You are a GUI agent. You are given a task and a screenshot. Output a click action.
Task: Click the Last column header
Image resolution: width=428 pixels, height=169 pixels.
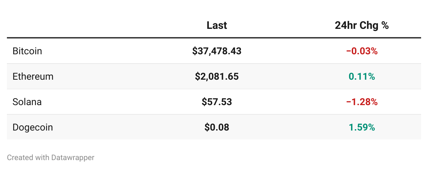pos(217,25)
